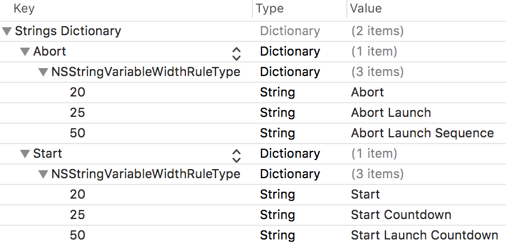Collapse the Start dictionary disclosure triangle
Image resolution: width=506 pixels, height=244 pixels.
(25, 154)
